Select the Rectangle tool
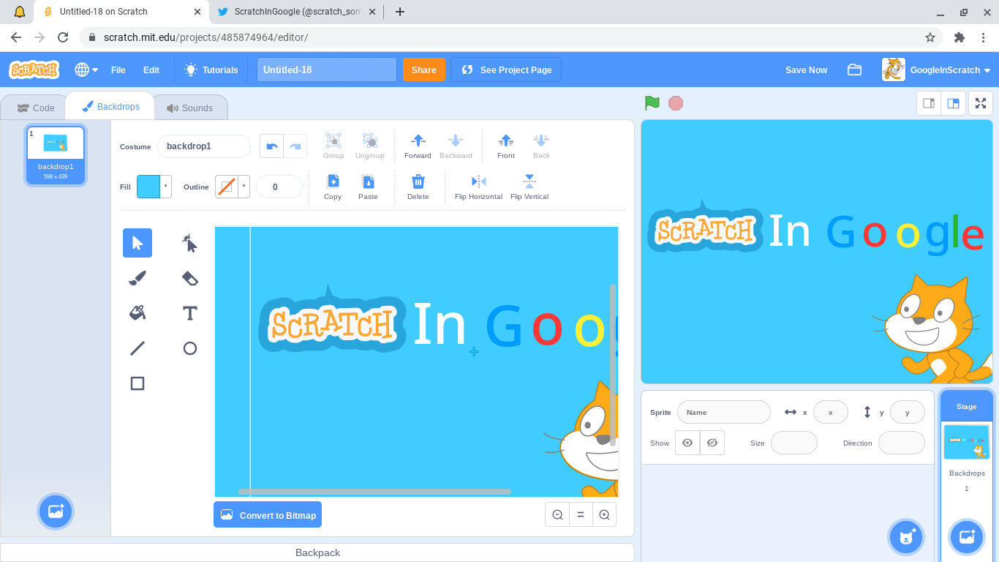The image size is (999, 562). [x=137, y=383]
